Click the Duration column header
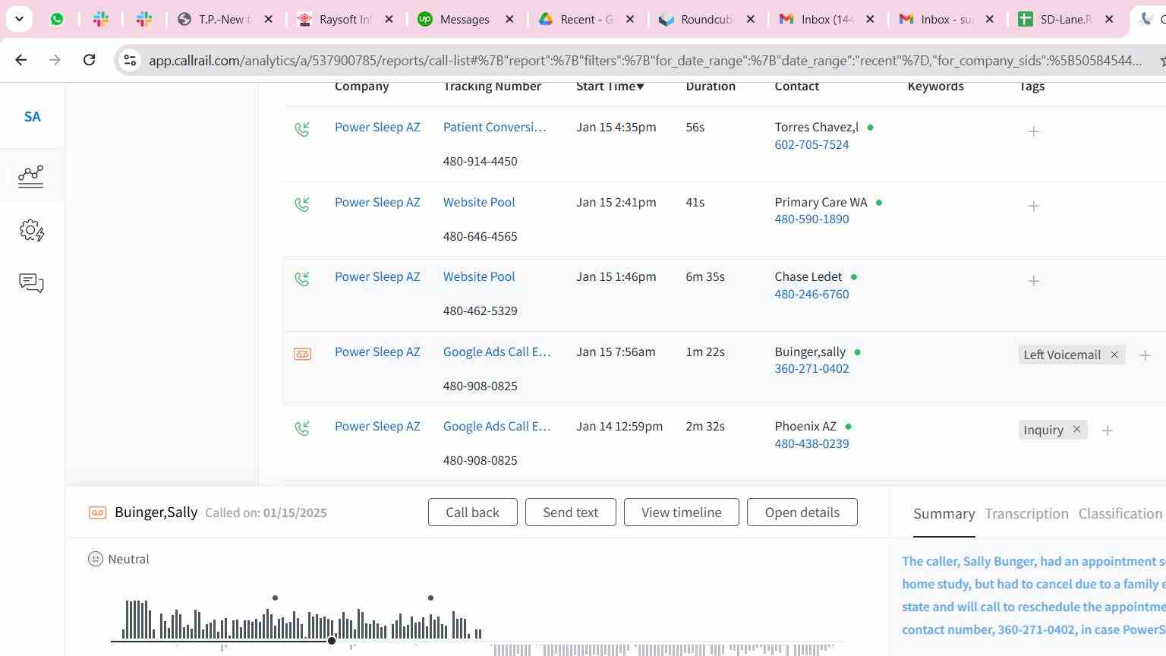Image resolution: width=1166 pixels, height=656 pixels. [x=711, y=86]
